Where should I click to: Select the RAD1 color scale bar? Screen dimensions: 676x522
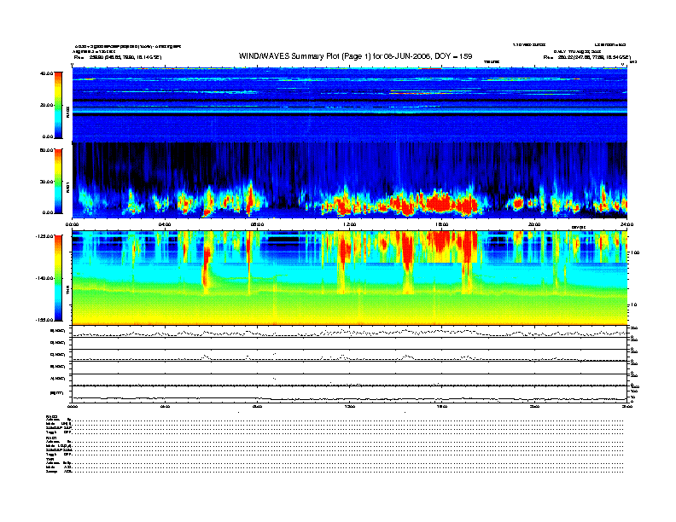click(58, 182)
